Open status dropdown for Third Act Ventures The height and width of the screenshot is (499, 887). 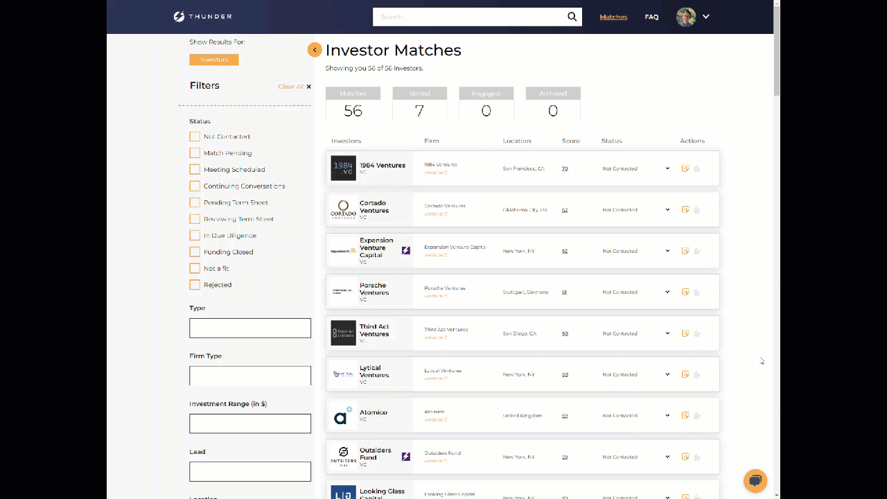[636, 333]
